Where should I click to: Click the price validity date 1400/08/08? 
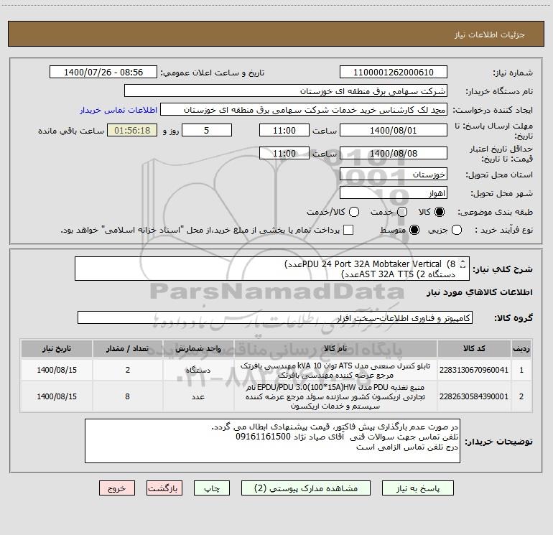point(394,153)
